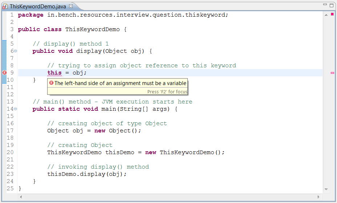Click the '// display() method 1' comment
The image size is (337, 203).
coord(71,44)
